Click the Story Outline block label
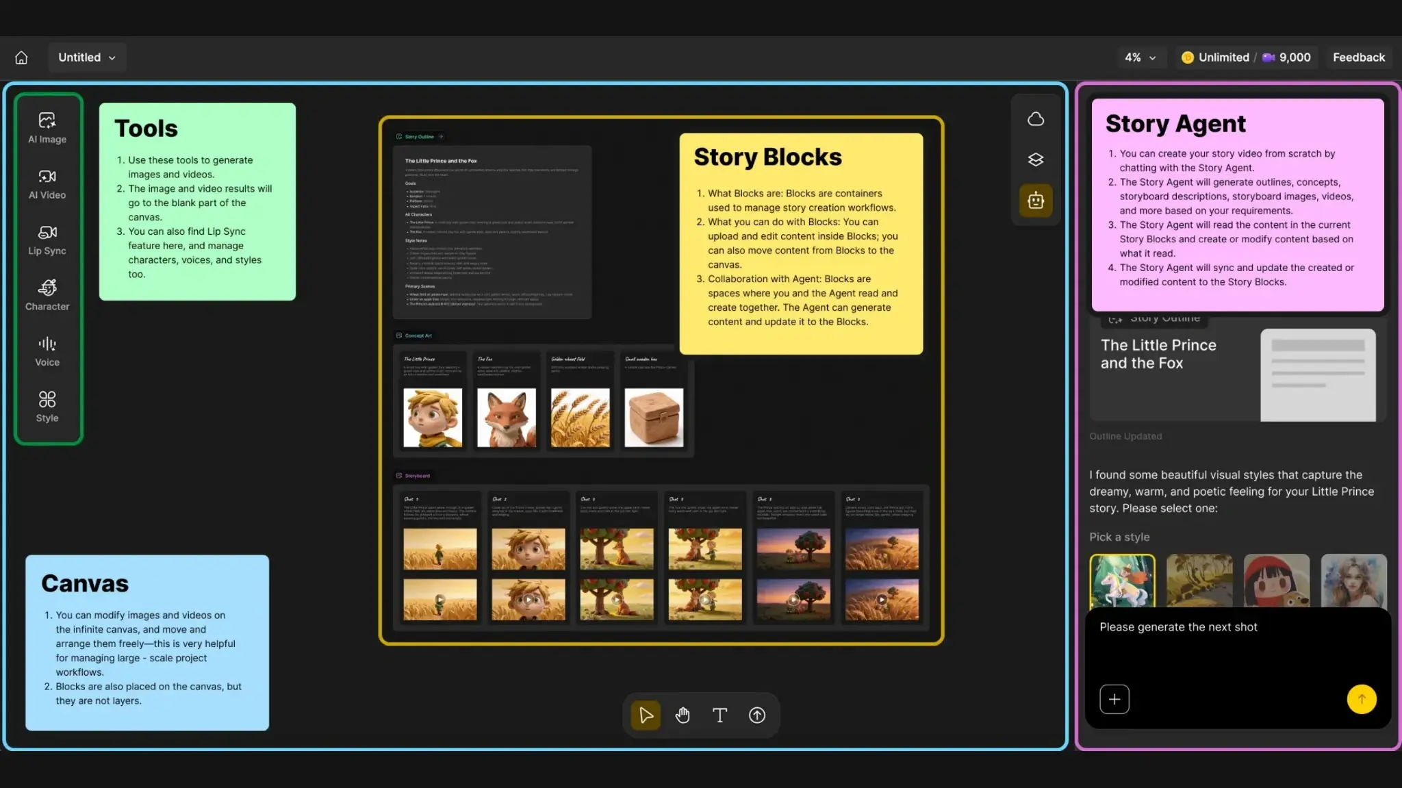Viewport: 1402px width, 788px height. coord(419,137)
